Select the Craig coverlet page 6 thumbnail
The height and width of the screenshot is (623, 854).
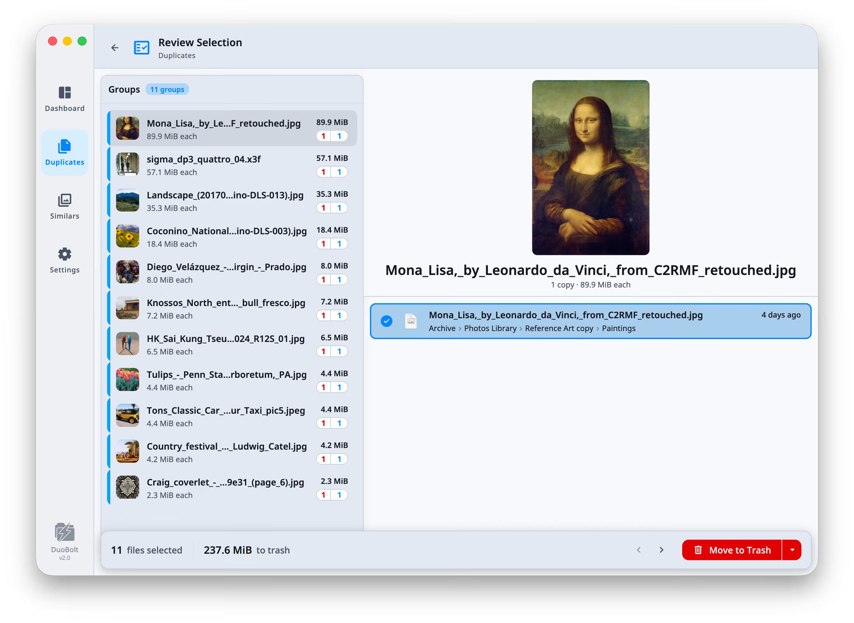[128, 487]
